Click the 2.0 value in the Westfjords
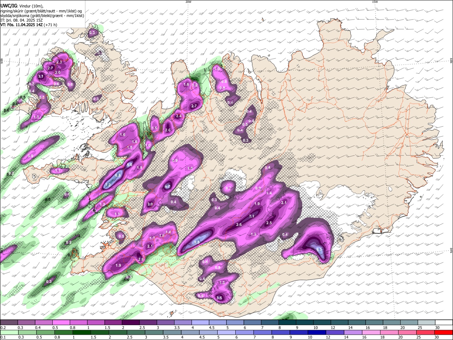The height and width of the screenshot is (340, 453). coord(58,72)
